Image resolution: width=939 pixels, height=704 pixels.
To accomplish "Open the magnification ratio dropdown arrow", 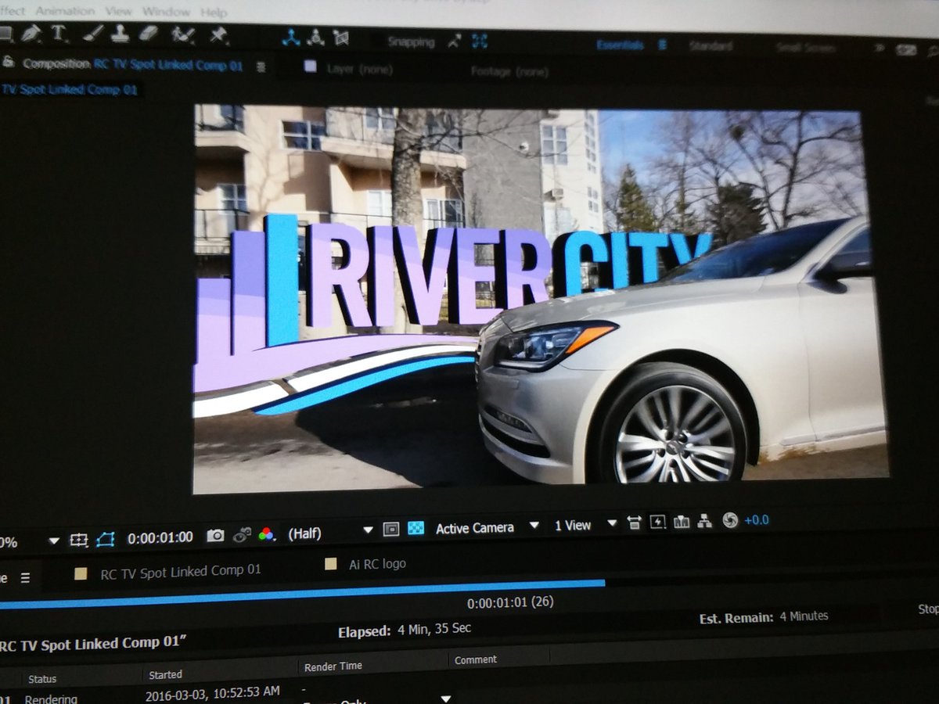I will coord(54,541).
